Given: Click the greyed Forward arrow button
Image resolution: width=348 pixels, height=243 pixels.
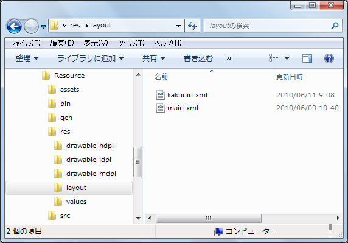Looking at the screenshot, I should [x=31, y=26].
